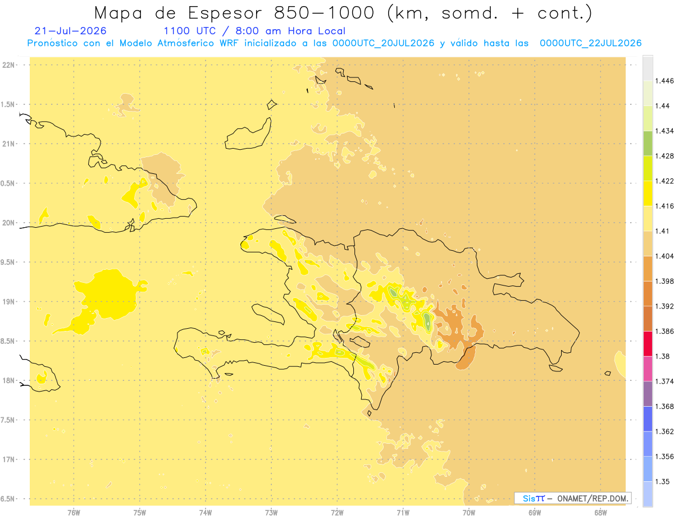Click the 72W longitude label
The height and width of the screenshot is (520, 674).
tap(338, 513)
